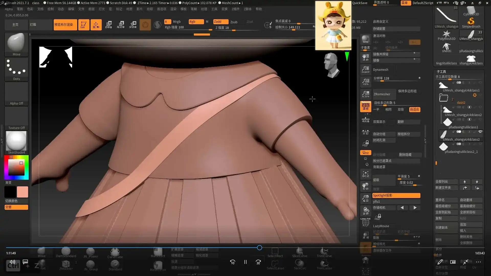491x276 pixels.
Task: Open the 笔触 menu in the menu bar
Action: 194,9
